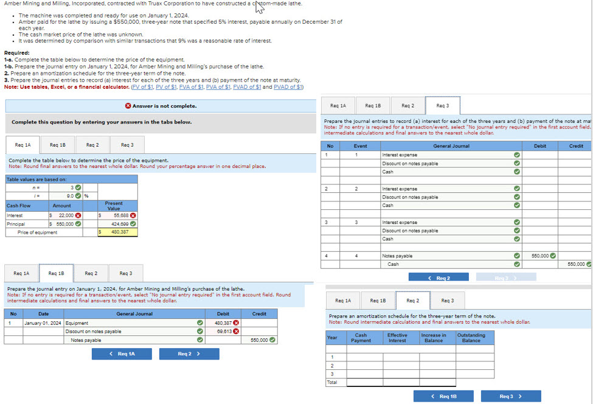Go back using blue '< Req 1A' button
Screen dimensions: 593x404
[122, 353]
